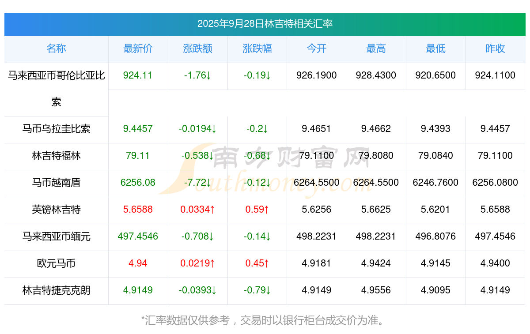Image resolution: width=530 pixels, height=334 pixels.
Task: Select the 涨跌额 column header
Action: point(197,49)
